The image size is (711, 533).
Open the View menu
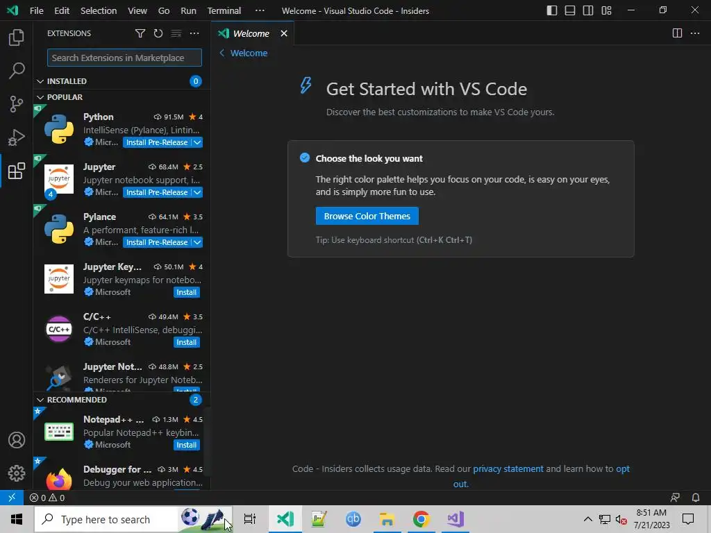point(137,10)
